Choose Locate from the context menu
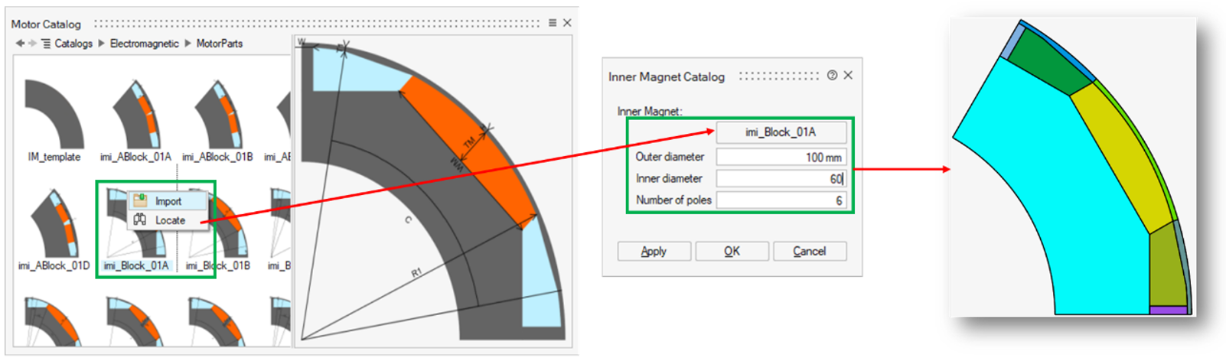Viewport: 1226px width, 361px height. point(169,220)
